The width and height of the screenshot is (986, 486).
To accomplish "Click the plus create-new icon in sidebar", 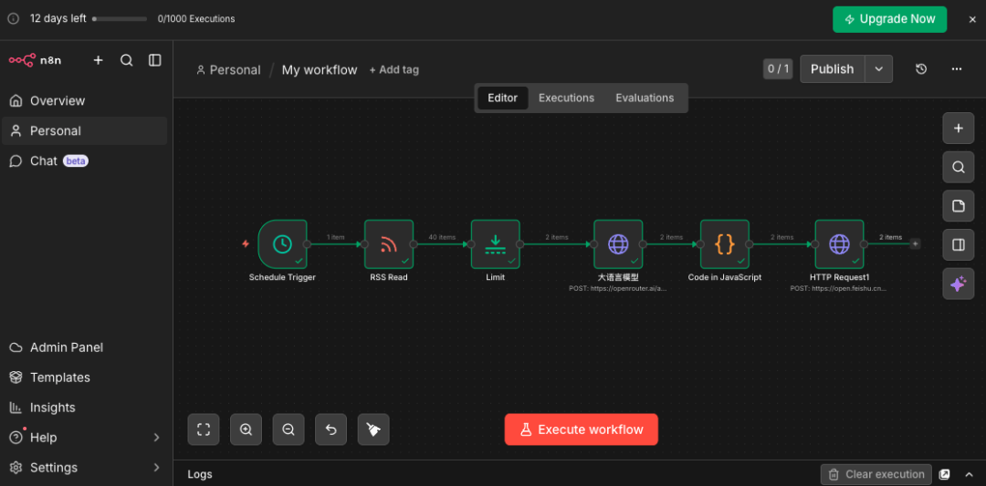I will tap(98, 60).
